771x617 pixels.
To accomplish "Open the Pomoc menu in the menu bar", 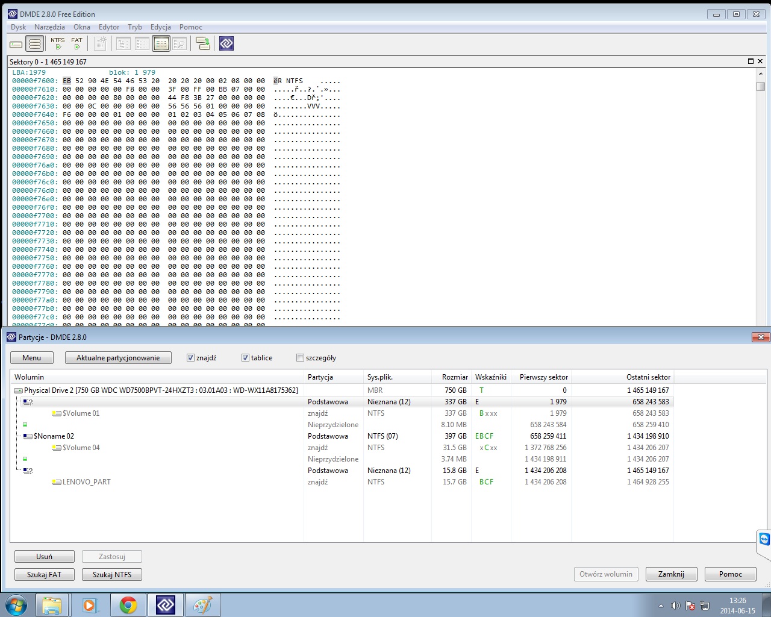I will coord(191,27).
